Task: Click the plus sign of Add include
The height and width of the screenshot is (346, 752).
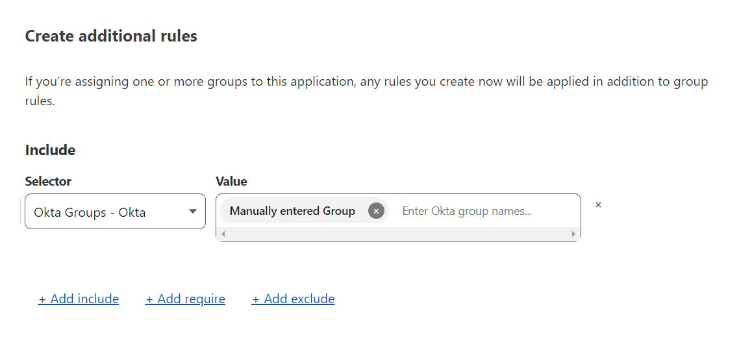Action: pyautogui.click(x=42, y=299)
